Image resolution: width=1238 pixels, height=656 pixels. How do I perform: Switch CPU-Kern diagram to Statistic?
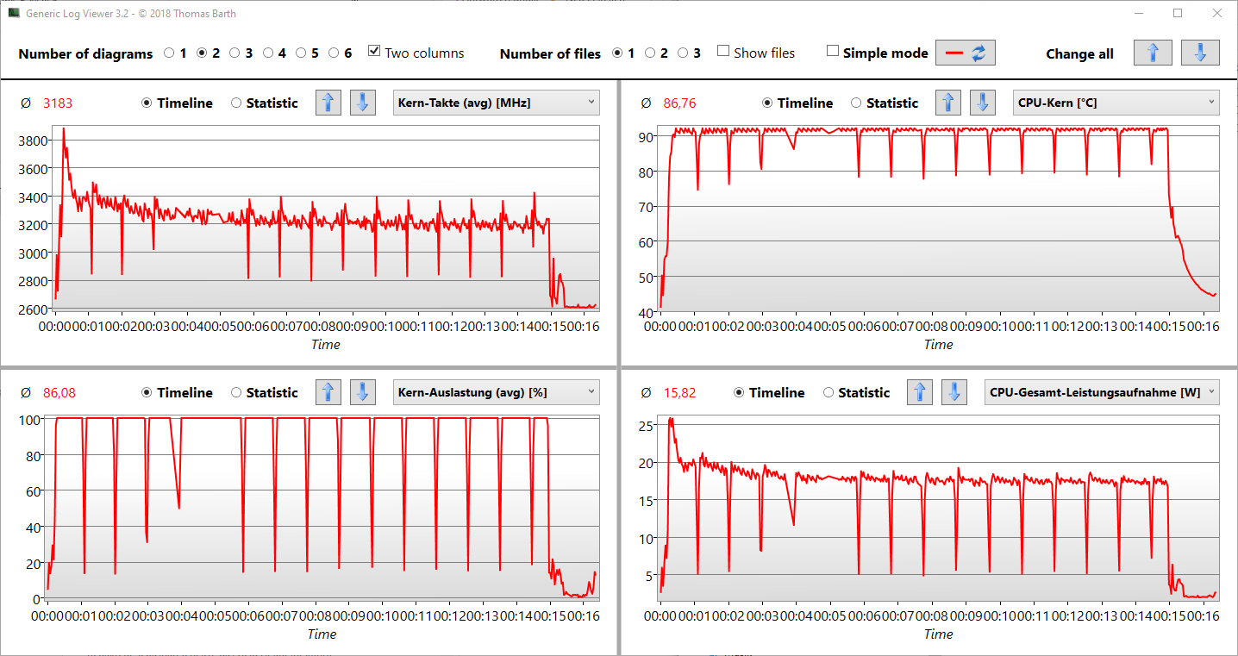tap(856, 103)
